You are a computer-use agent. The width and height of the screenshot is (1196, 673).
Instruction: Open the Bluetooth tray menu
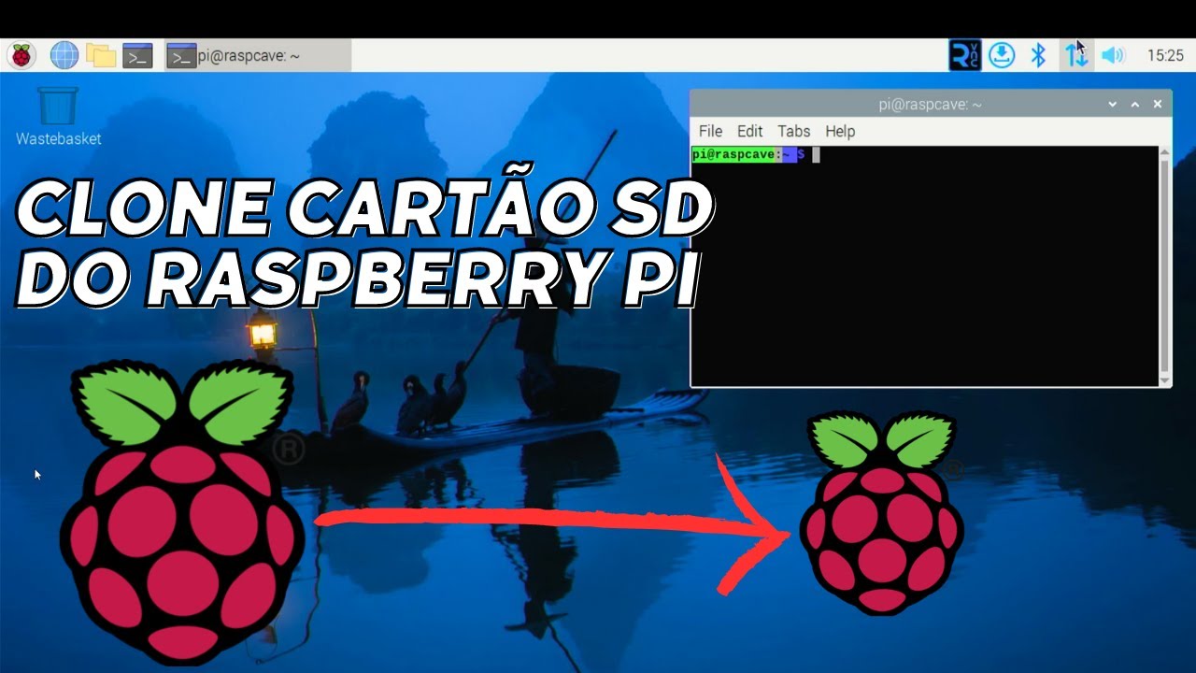[x=1038, y=55]
